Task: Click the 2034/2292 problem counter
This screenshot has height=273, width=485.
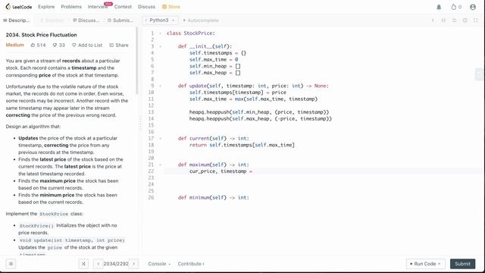Action: point(116,264)
